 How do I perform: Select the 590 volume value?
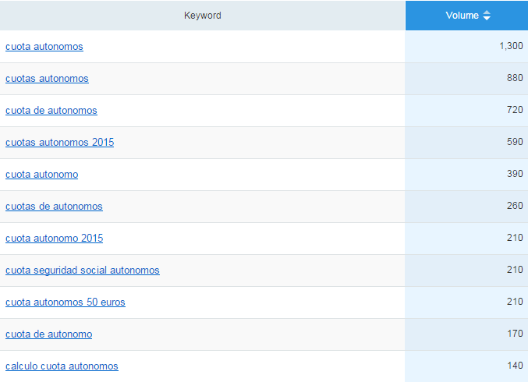click(515, 143)
